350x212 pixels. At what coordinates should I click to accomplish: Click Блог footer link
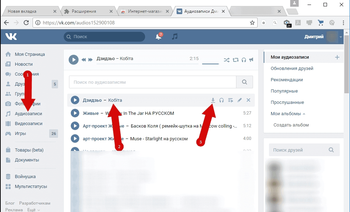click(x=10, y=203)
